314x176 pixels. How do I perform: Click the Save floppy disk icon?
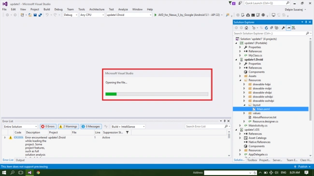[35, 15]
